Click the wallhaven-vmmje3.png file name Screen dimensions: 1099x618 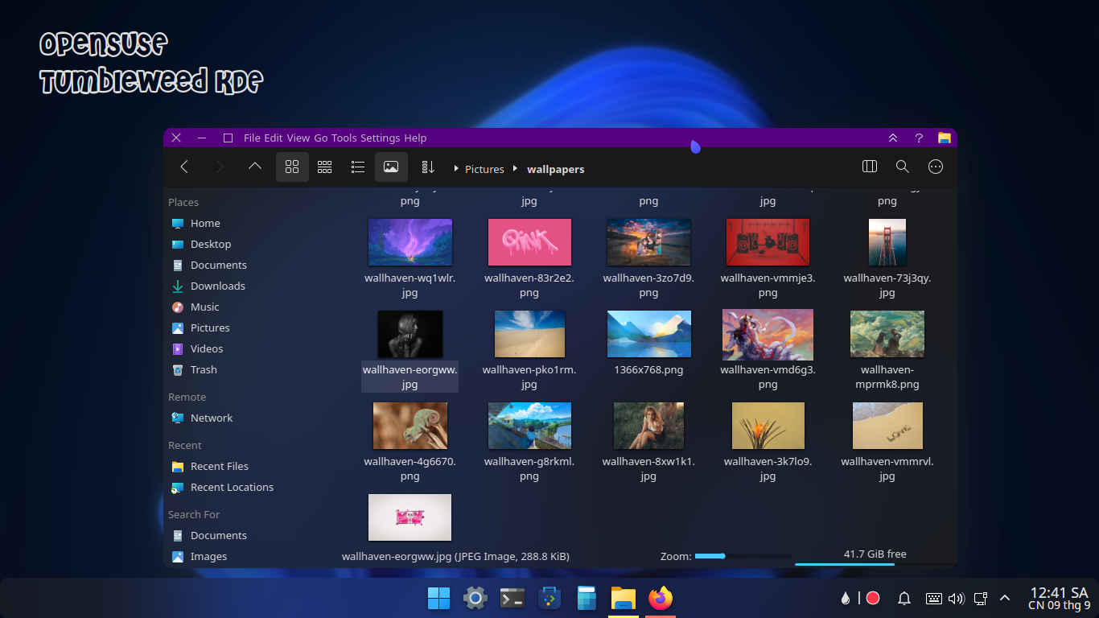tap(768, 286)
